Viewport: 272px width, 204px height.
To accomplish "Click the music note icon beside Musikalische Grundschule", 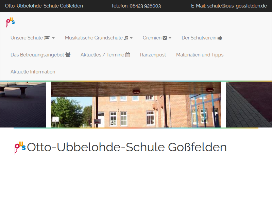I will (x=126, y=37).
